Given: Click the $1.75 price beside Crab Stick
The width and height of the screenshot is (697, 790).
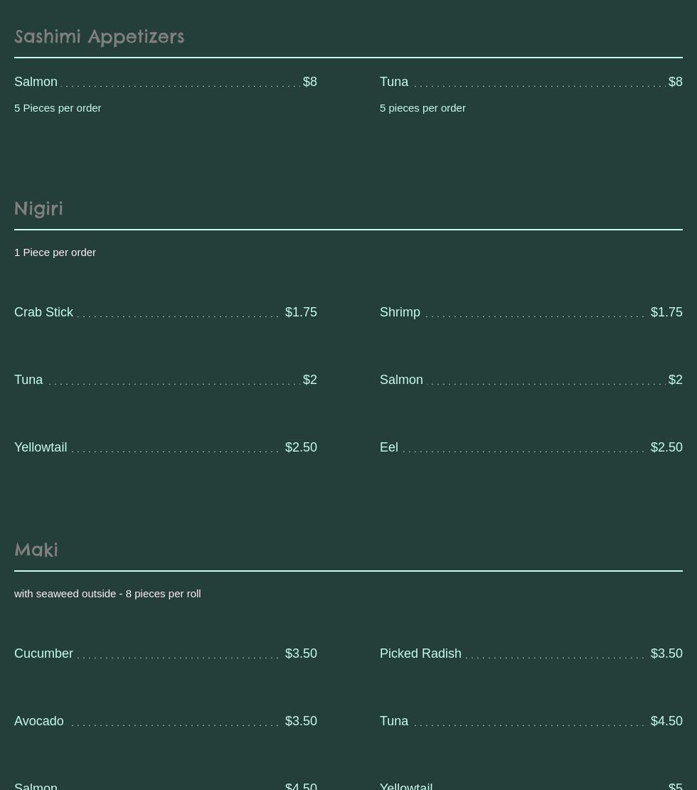Looking at the screenshot, I should tap(301, 312).
